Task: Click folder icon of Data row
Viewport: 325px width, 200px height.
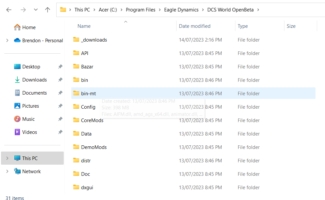Action: click(76, 134)
